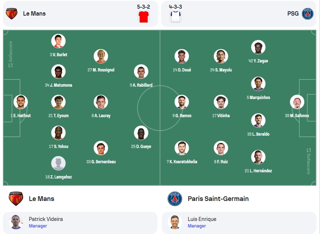Click M. Rossignol player avatar

point(101,56)
